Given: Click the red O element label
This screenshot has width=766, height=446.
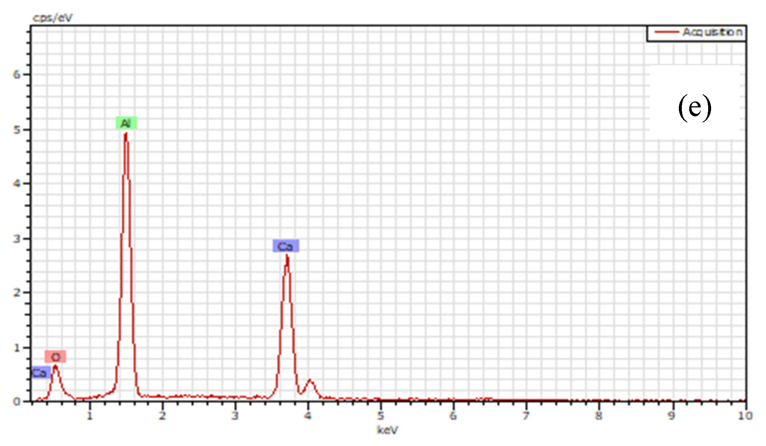Looking at the screenshot, I should click(x=56, y=357).
